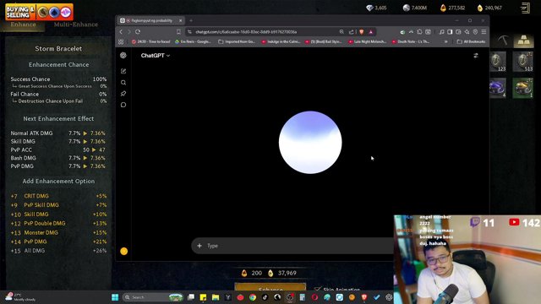Open the Windows Start menu
541x304 pixels.
point(115,297)
